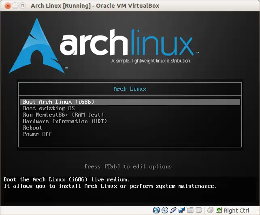Click the optical disc (CD/DVD) status icon
The image size is (260, 215).
click(165, 210)
